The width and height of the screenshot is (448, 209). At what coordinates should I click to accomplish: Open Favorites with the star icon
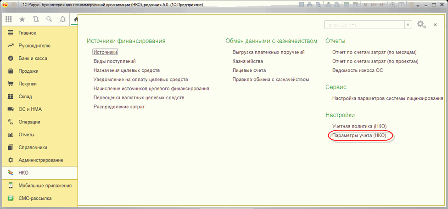[22, 19]
